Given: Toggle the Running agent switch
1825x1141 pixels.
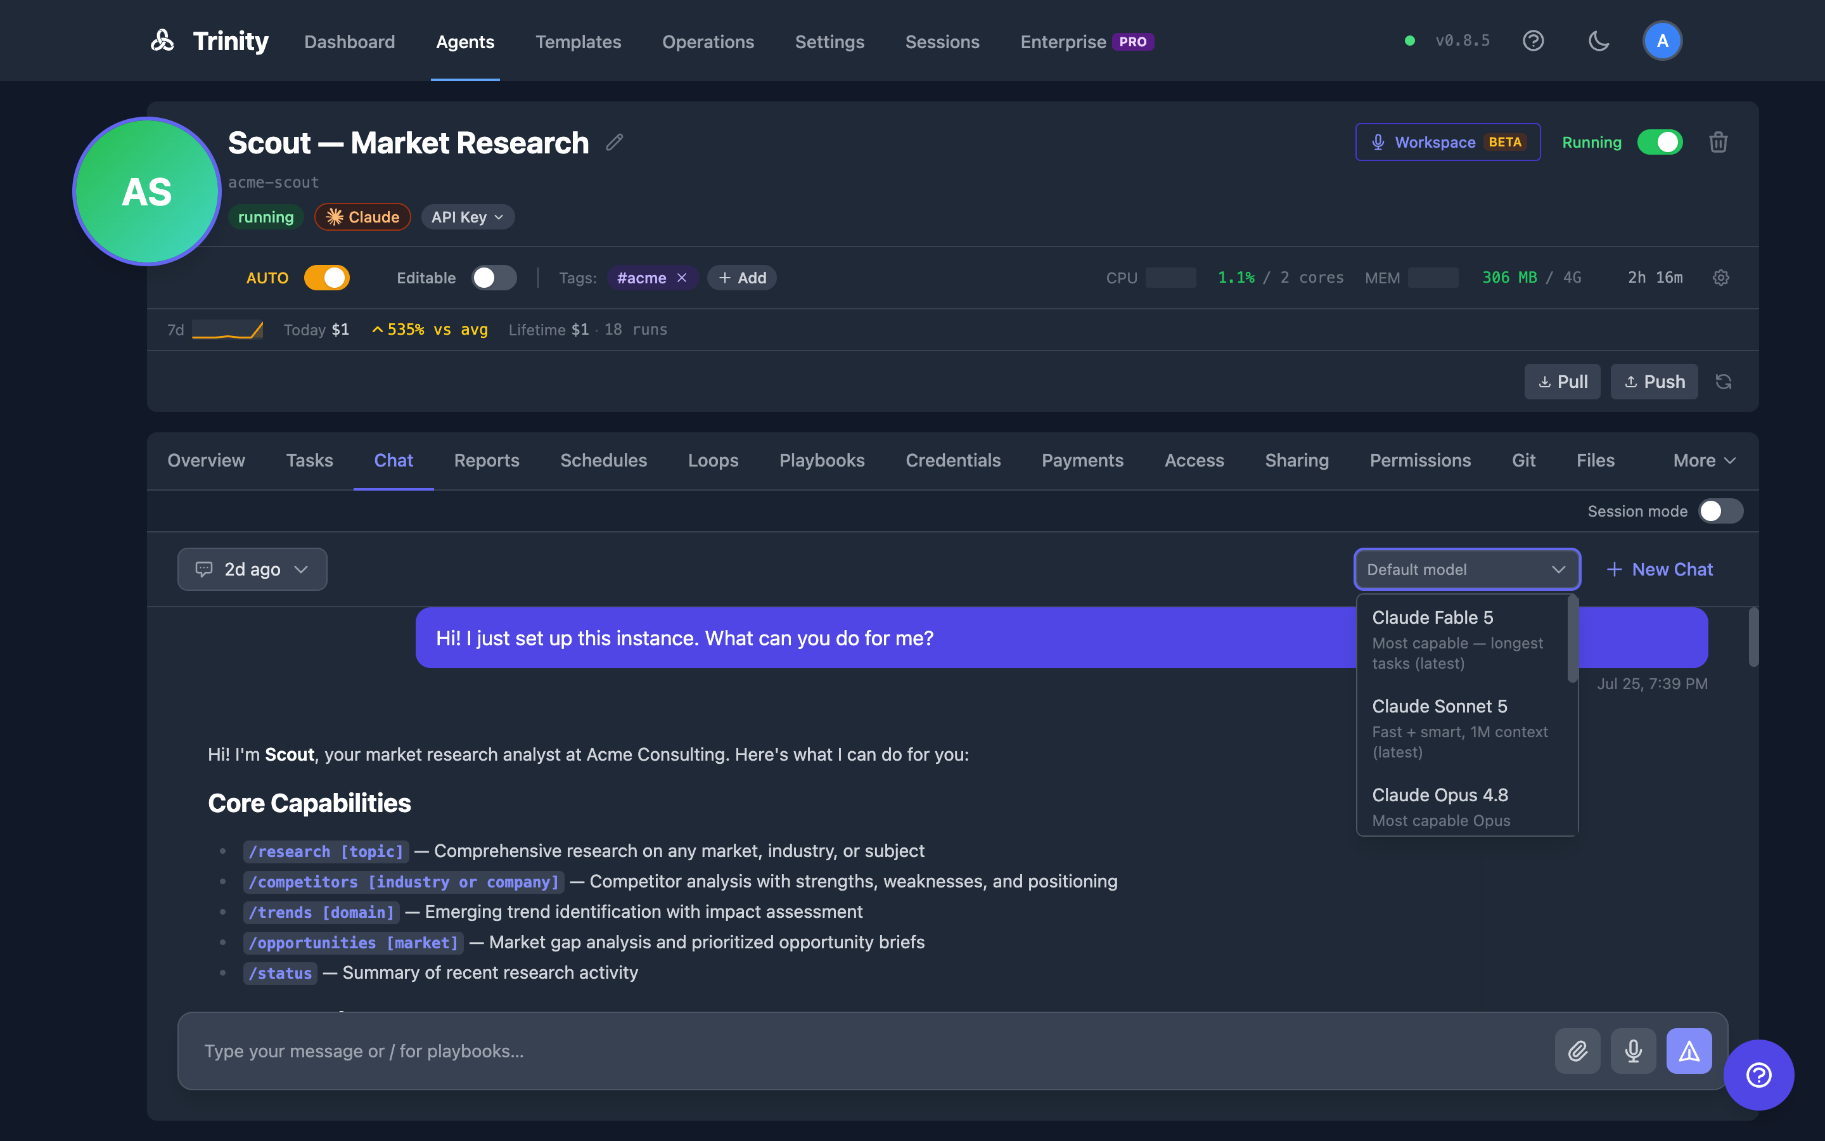Looking at the screenshot, I should point(1660,142).
